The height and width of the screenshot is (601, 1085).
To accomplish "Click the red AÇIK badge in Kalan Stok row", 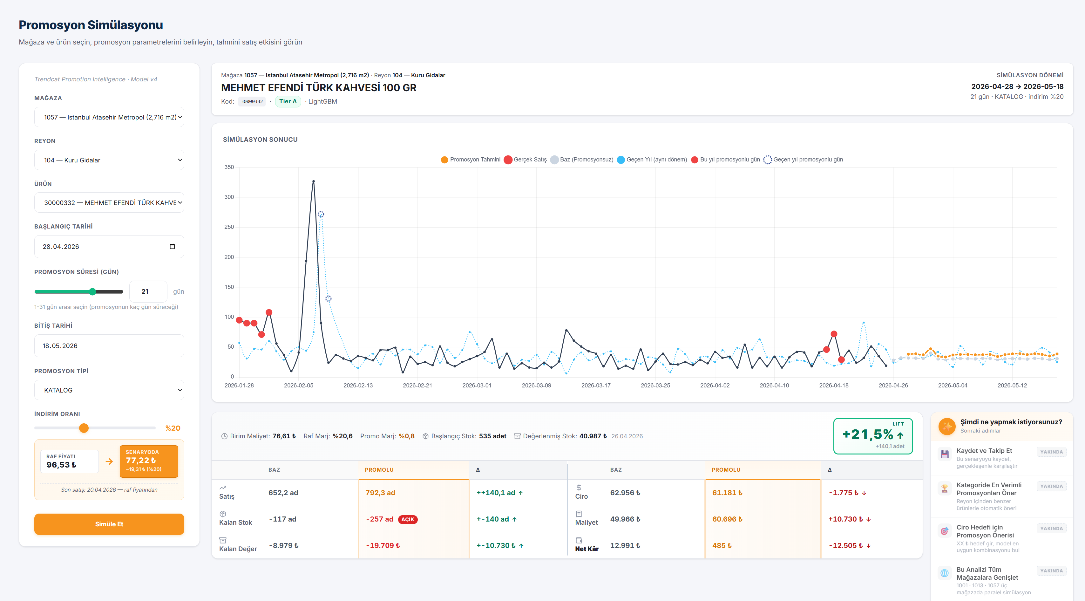I will pos(408,520).
